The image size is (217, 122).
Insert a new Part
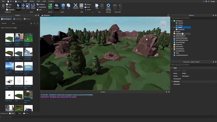[x=63, y=6]
